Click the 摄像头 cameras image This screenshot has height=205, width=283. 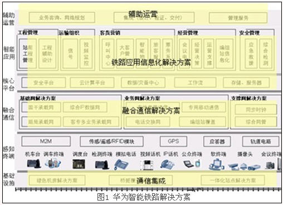244,166
